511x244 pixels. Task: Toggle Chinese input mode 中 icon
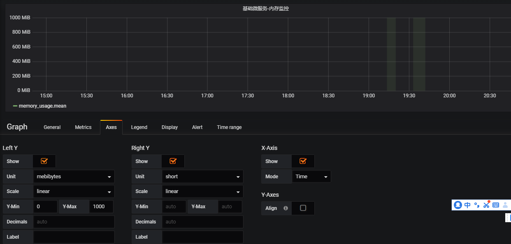467,205
